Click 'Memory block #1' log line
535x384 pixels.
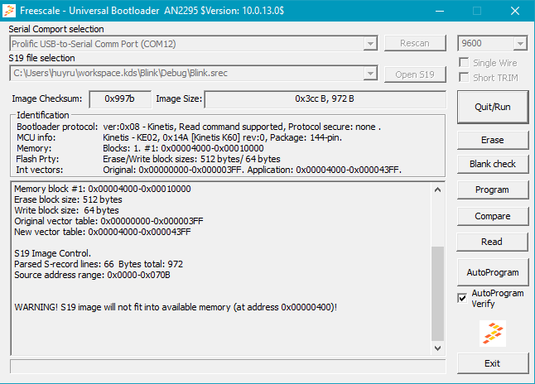point(103,189)
